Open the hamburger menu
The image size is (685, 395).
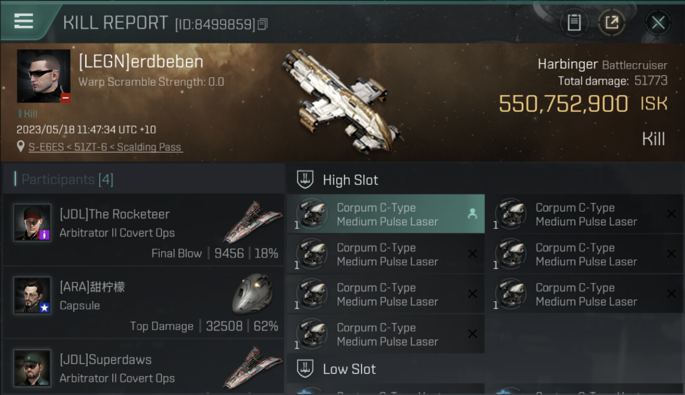24,21
